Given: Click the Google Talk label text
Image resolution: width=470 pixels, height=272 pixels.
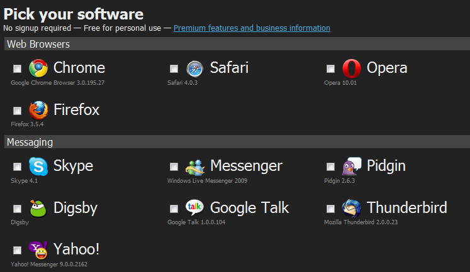Looking at the screenshot, I should coord(249,209).
